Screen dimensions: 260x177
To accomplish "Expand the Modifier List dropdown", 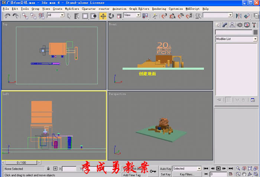I will click(x=255, y=39).
